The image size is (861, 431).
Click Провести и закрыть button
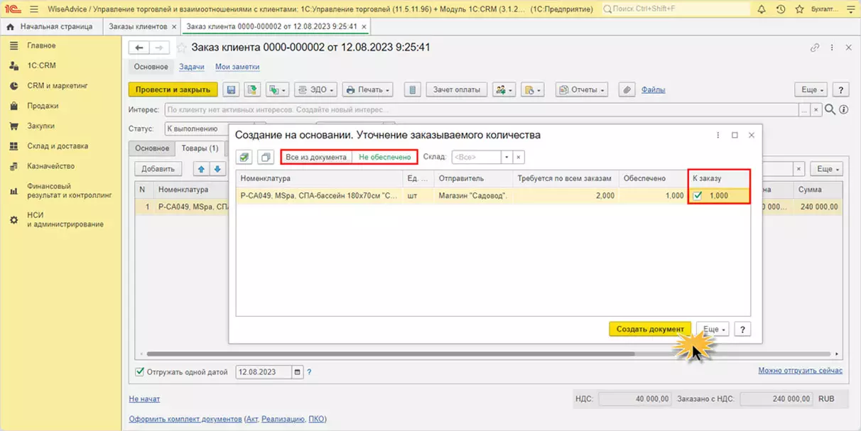[x=173, y=90]
